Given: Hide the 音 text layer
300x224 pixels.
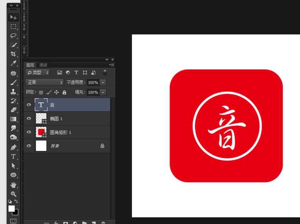Looking at the screenshot, I should pyautogui.click(x=29, y=105).
